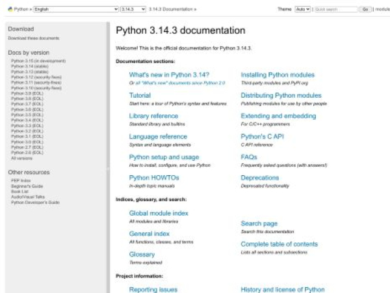
Task: Open the Language reference section
Action: coord(158,137)
